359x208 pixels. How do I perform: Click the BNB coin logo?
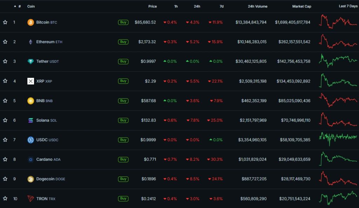[31, 101]
